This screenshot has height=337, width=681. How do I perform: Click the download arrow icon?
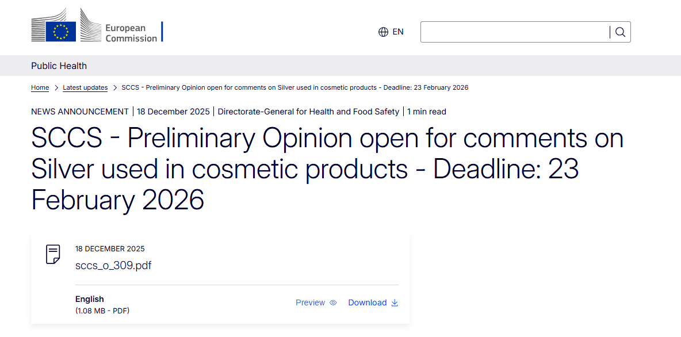[395, 303]
